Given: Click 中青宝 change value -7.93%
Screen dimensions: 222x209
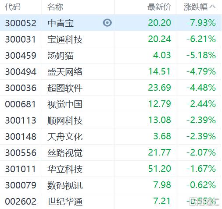Looking at the screenshot, I should point(201,23).
